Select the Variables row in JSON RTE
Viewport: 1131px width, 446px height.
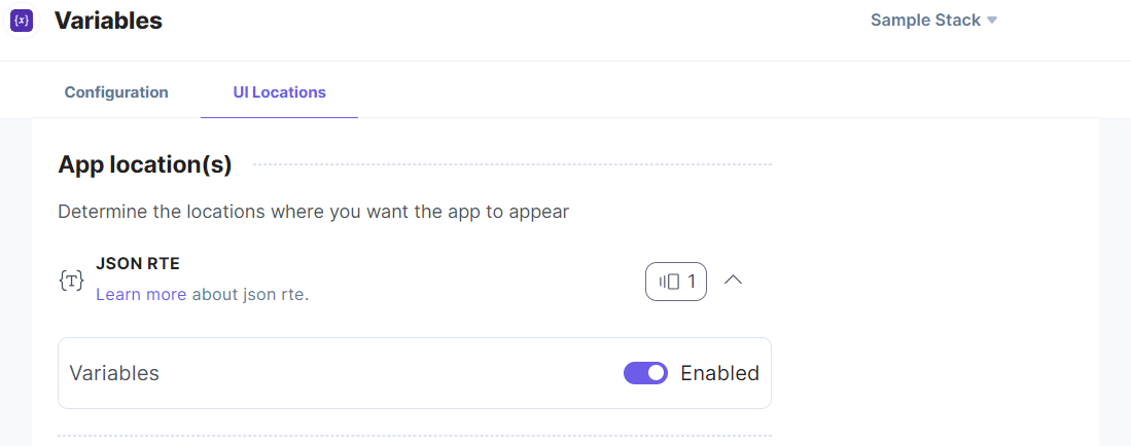click(x=414, y=373)
